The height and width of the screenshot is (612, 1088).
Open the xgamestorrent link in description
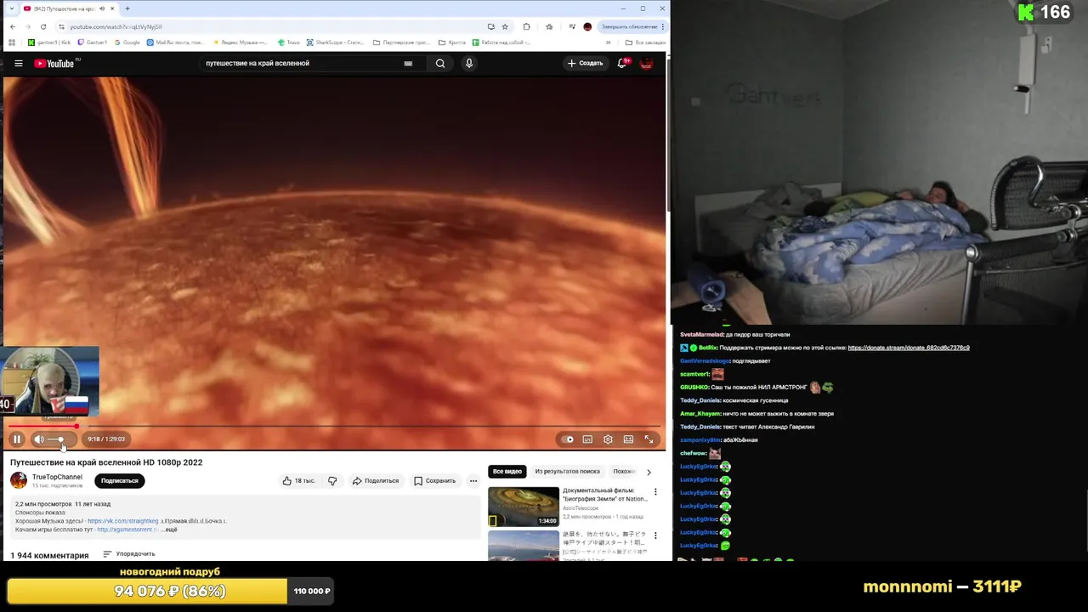point(127,530)
